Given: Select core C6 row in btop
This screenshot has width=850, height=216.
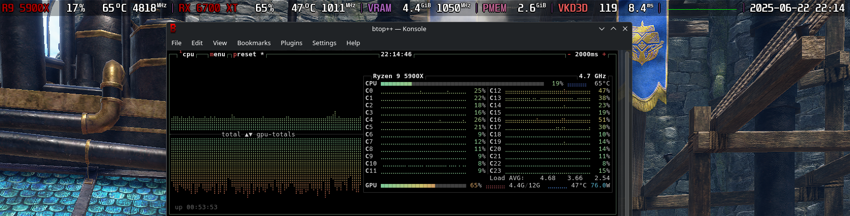Looking at the screenshot, I should point(425,134).
